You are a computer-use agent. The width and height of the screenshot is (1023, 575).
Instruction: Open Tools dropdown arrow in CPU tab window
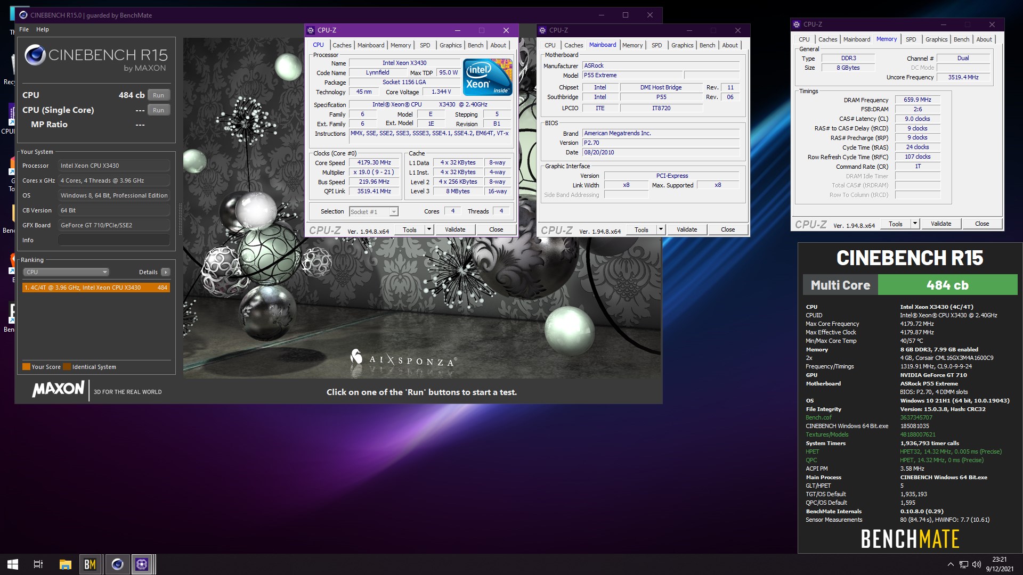pos(429,229)
